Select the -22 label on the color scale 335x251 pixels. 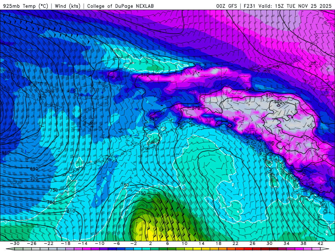[49, 243]
